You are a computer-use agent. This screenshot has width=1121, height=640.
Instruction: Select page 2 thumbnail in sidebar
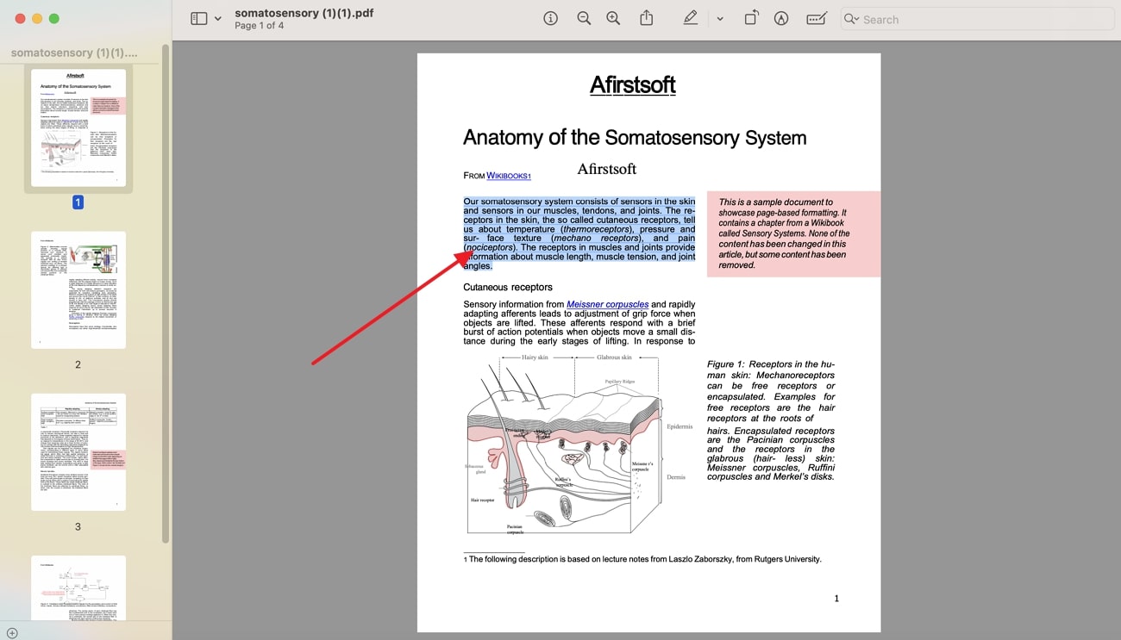tap(78, 289)
